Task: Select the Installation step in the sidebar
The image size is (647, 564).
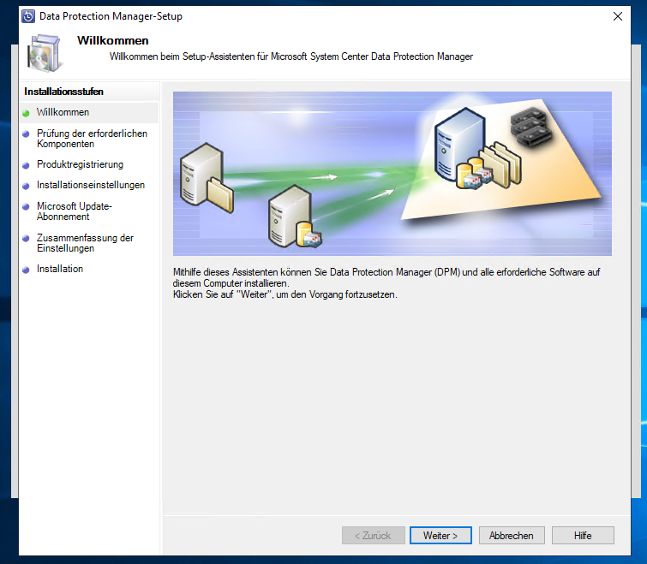Action: pyautogui.click(x=60, y=269)
